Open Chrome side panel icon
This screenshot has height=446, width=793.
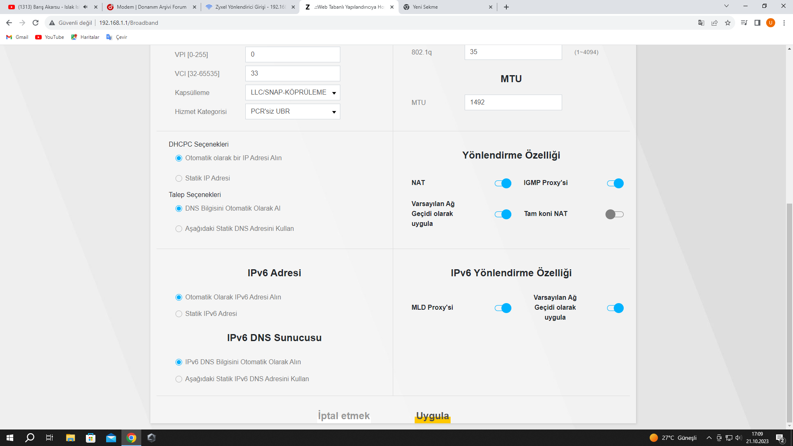click(x=757, y=23)
